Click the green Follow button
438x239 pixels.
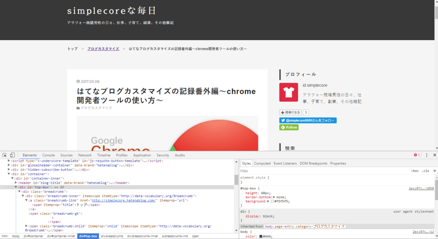(x=289, y=127)
